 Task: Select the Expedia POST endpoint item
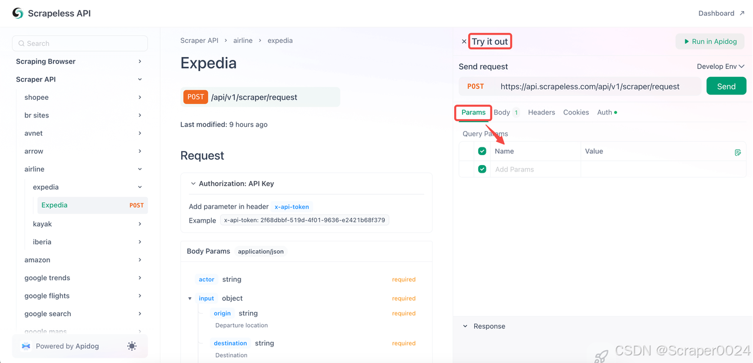point(92,205)
